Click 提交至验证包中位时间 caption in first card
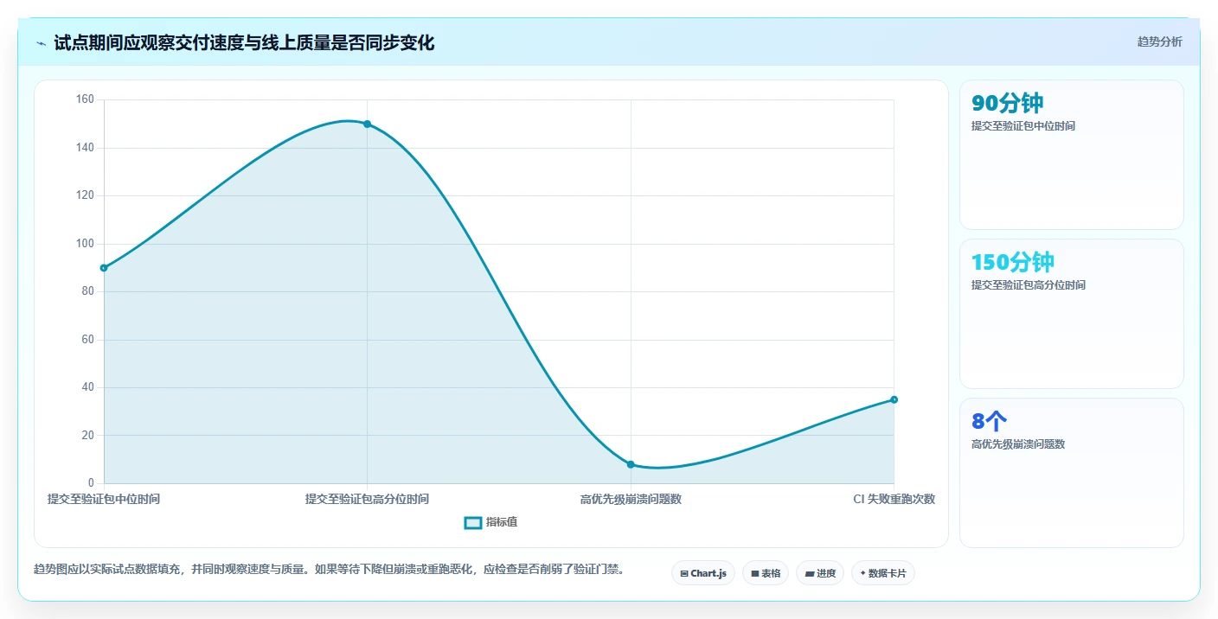 [1023, 126]
